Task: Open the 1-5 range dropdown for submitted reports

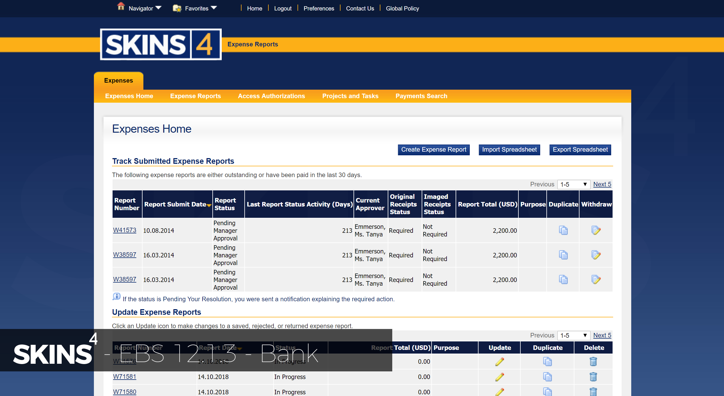Action: click(x=574, y=184)
